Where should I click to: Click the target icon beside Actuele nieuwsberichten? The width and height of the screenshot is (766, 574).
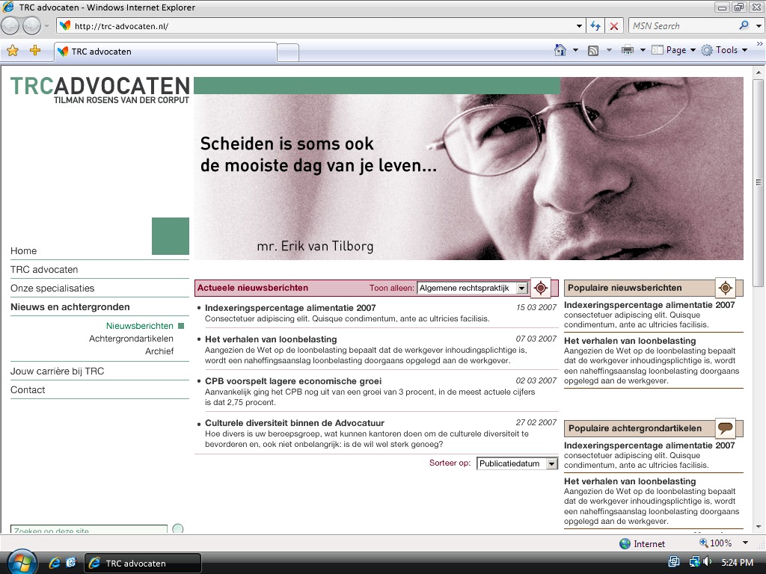click(540, 288)
